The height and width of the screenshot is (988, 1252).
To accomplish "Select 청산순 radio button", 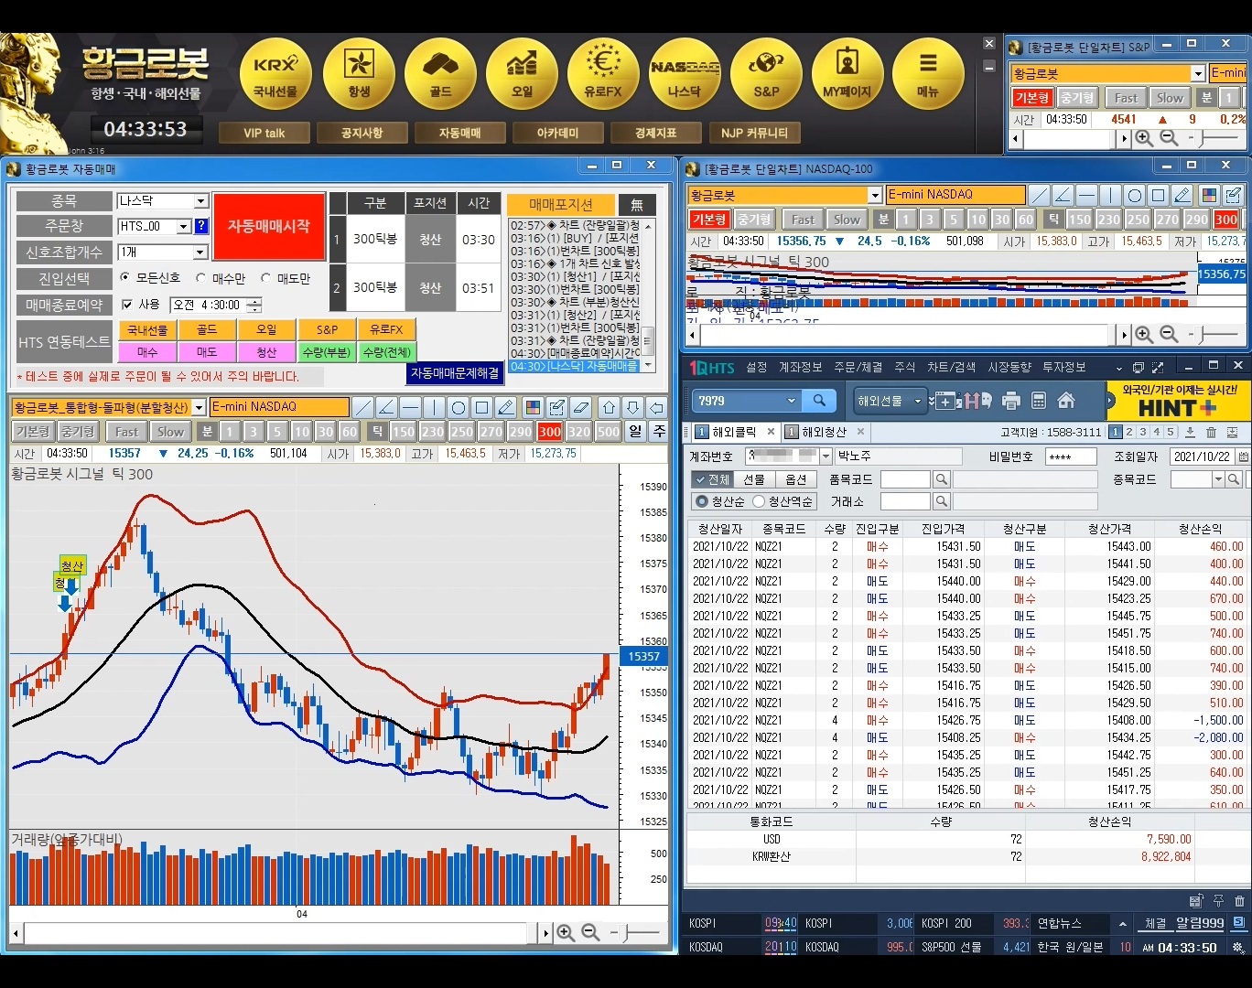I will point(702,501).
